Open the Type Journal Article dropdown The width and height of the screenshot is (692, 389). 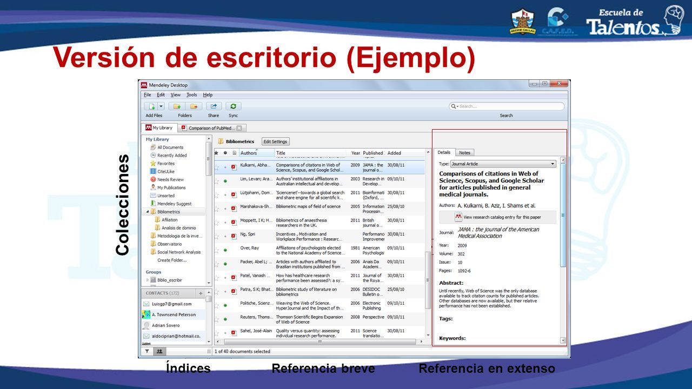(x=503, y=164)
